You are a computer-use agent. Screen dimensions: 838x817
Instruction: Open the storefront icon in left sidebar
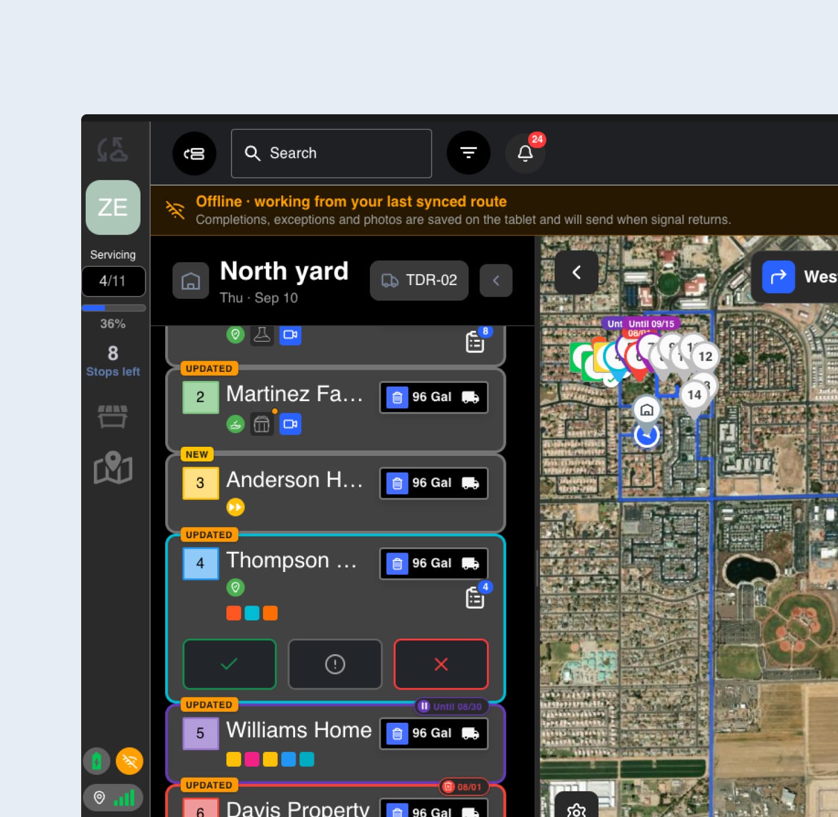pos(113,416)
